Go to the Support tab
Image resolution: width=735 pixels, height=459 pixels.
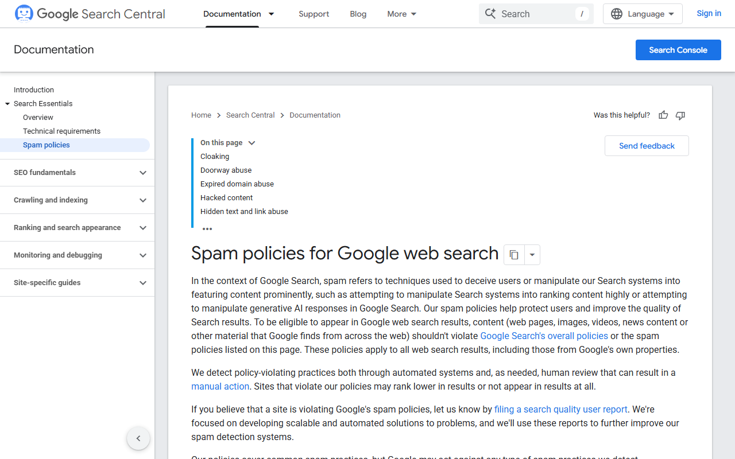pyautogui.click(x=314, y=14)
